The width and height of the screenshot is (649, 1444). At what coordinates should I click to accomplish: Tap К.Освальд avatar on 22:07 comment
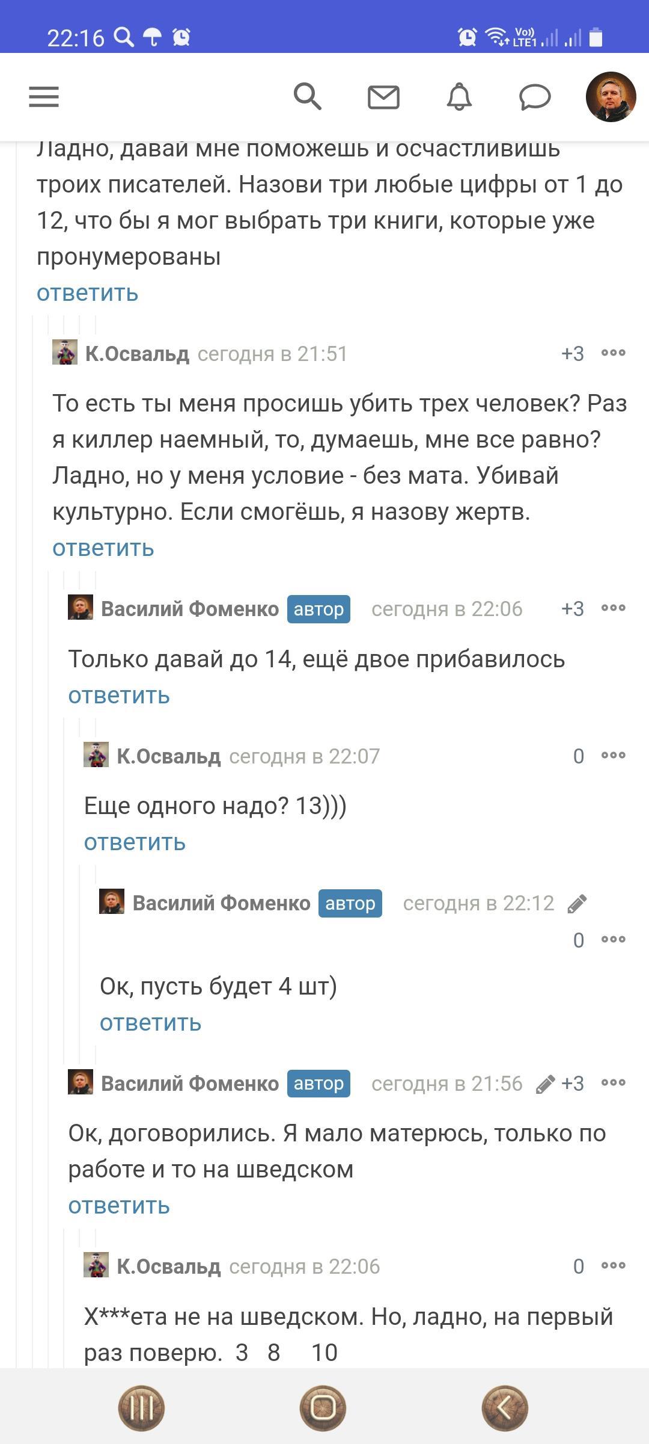pos(96,755)
